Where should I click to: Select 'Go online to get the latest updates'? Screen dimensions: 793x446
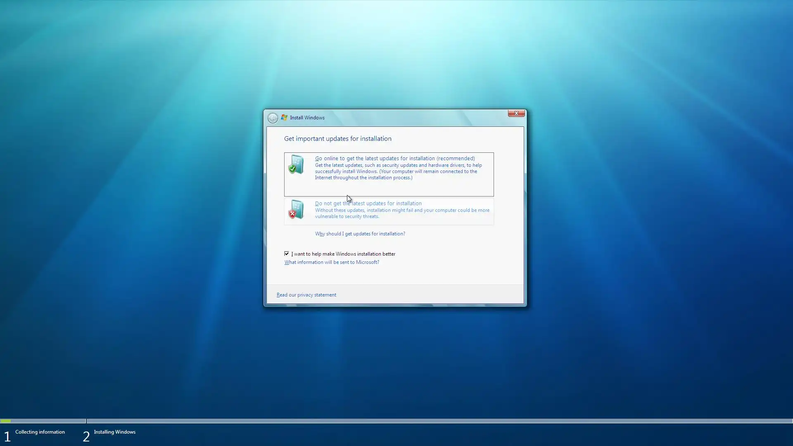[x=394, y=159]
